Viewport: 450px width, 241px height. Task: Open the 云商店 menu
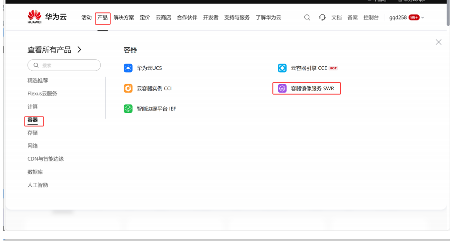[163, 17]
